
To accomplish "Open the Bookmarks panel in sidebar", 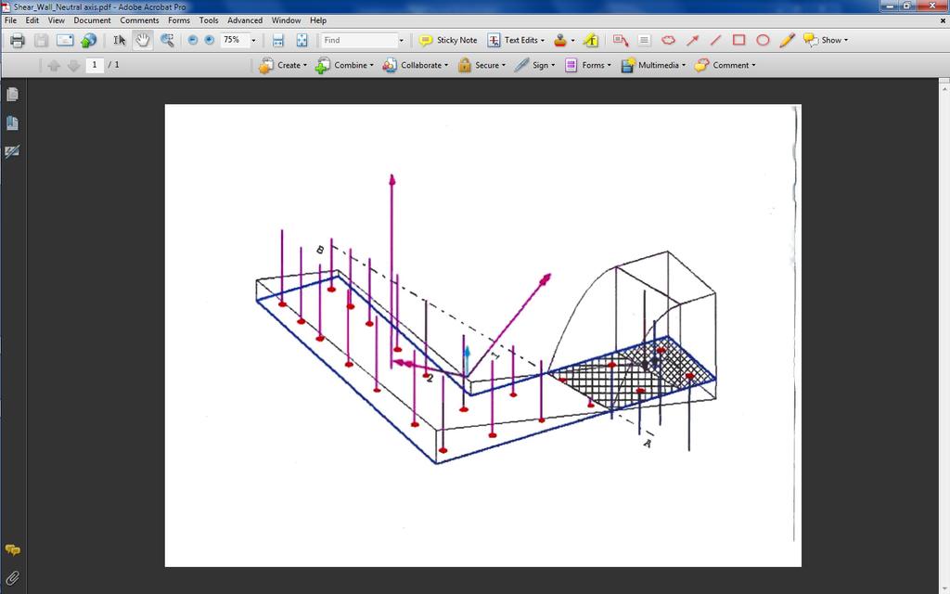I will click(x=12, y=123).
